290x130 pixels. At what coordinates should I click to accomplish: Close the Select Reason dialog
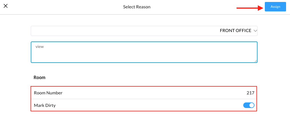(6, 6)
